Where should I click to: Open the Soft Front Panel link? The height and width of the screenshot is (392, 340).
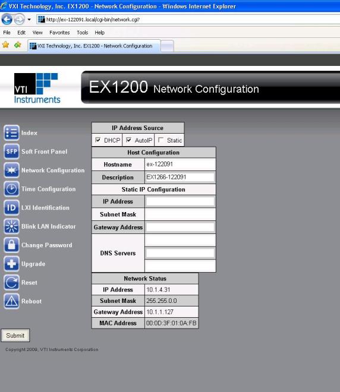(44, 151)
